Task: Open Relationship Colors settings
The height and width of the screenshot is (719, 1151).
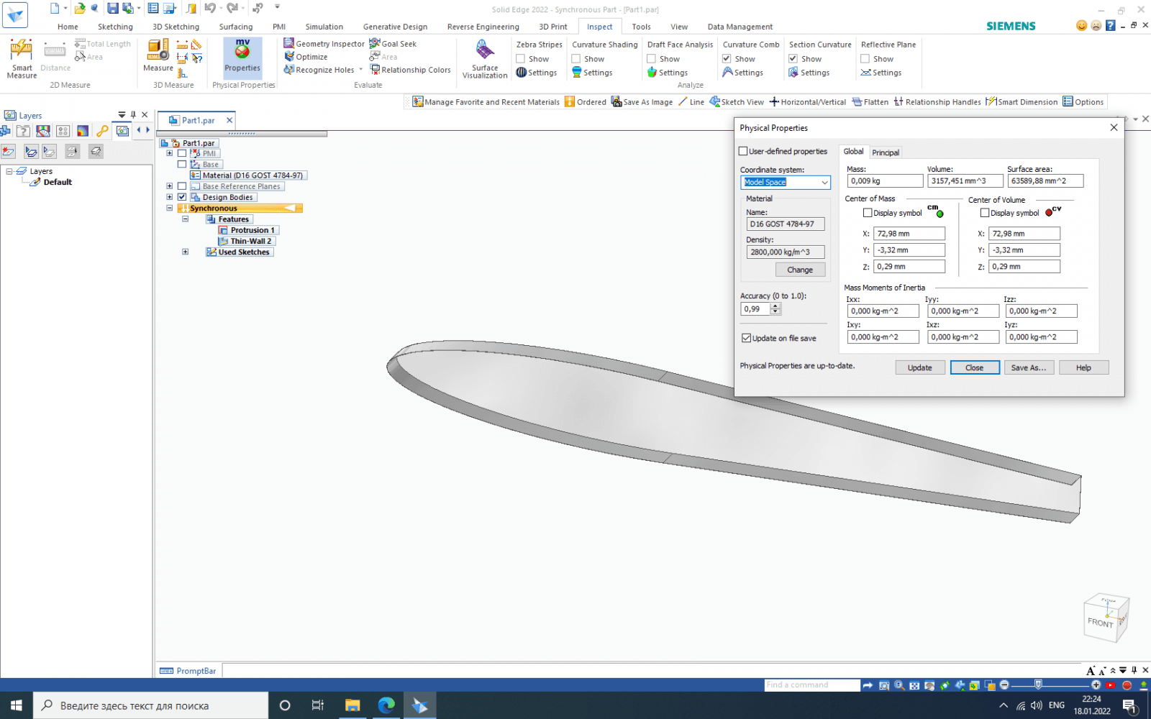Action: tap(410, 70)
